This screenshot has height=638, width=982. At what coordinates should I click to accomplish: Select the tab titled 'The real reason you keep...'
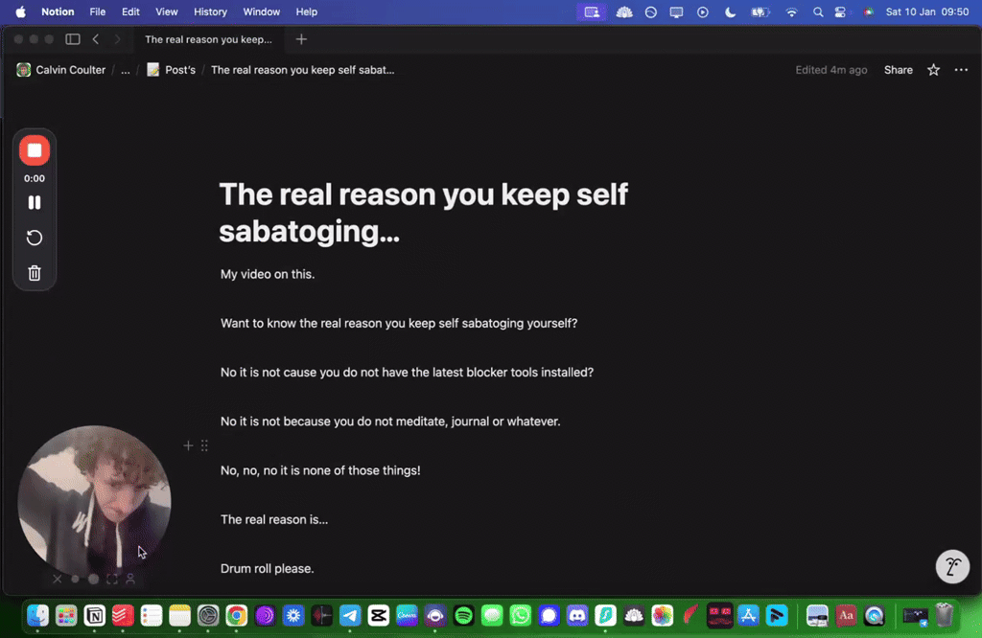pyautogui.click(x=209, y=39)
